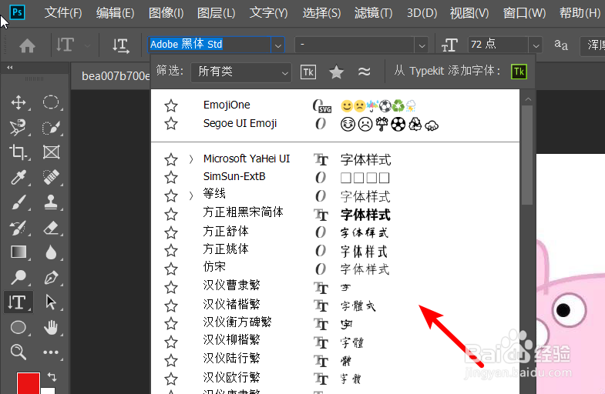This screenshot has height=394, width=605.
Task: Star the Segoe UI Emoji font
Action: [x=171, y=124]
